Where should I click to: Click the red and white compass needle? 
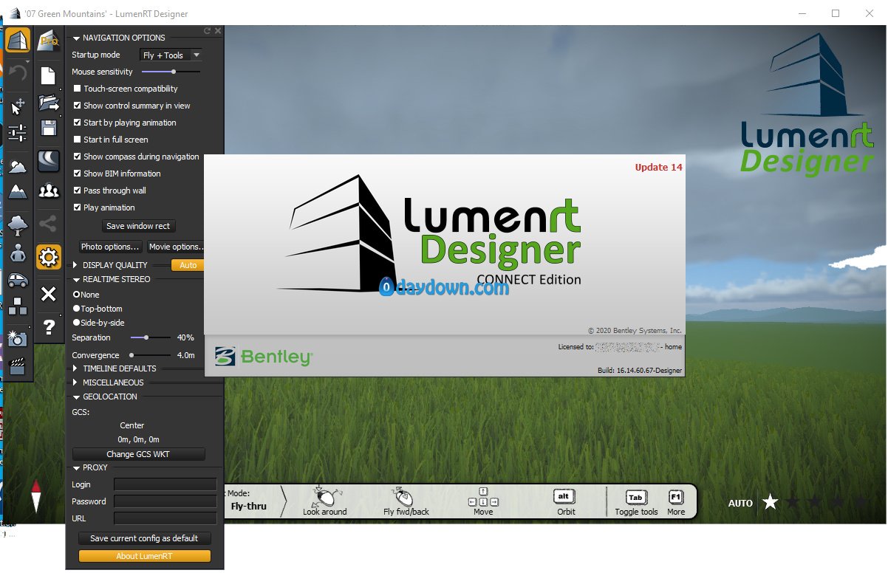(x=35, y=496)
